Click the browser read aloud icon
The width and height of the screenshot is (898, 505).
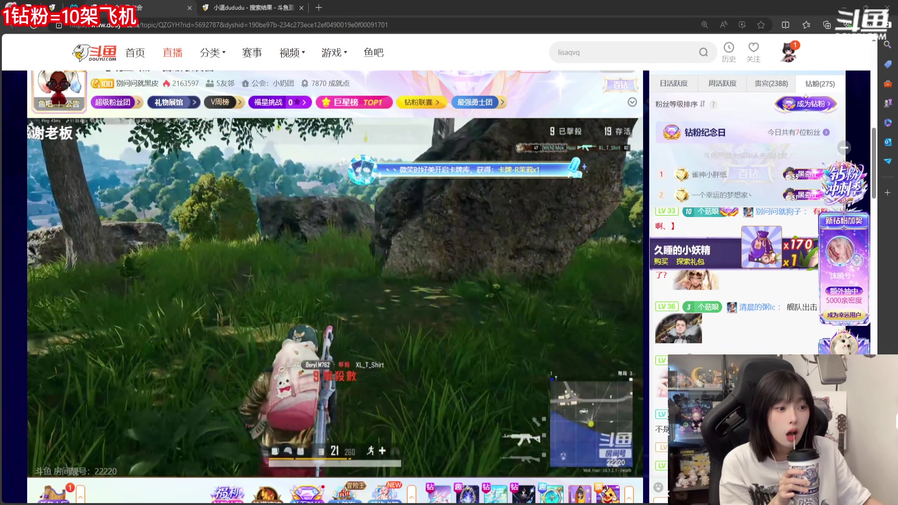(724, 25)
